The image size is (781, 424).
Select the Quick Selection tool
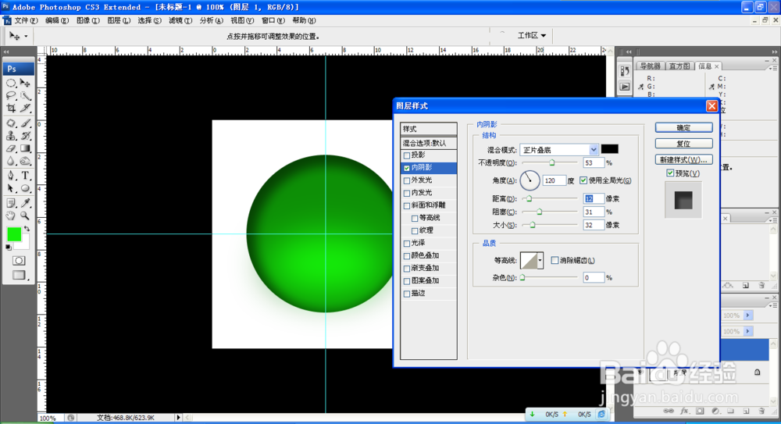(x=25, y=96)
